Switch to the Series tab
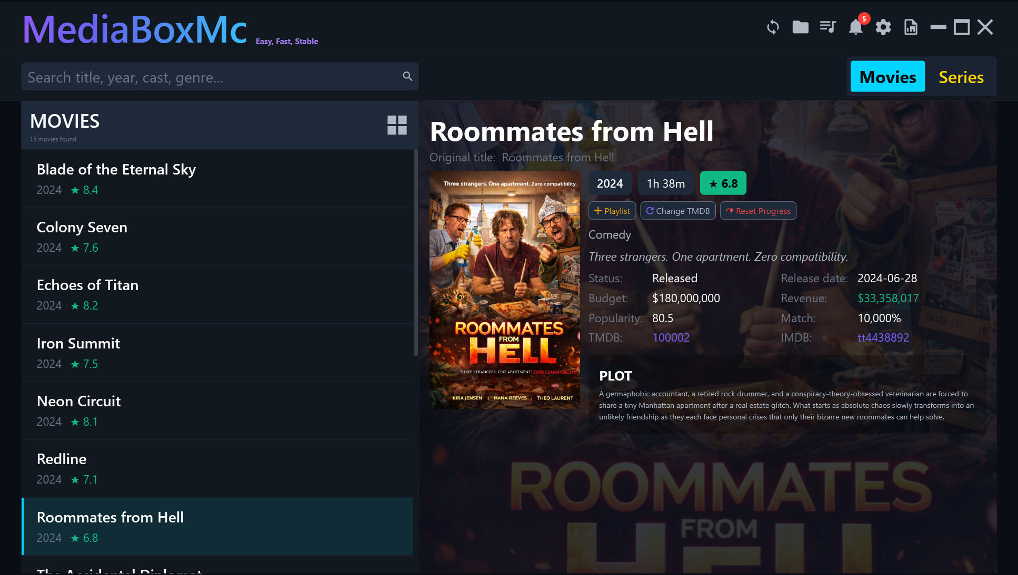This screenshot has height=575, width=1018. pyautogui.click(x=961, y=77)
